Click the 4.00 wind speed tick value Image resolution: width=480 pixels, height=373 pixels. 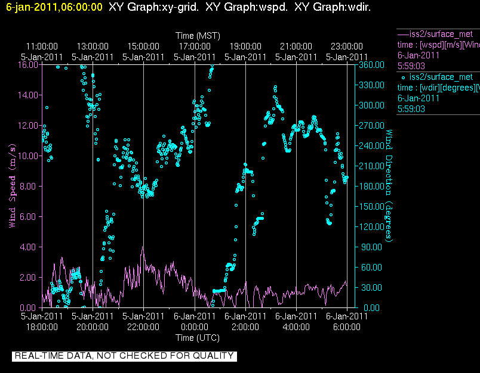click(x=29, y=247)
